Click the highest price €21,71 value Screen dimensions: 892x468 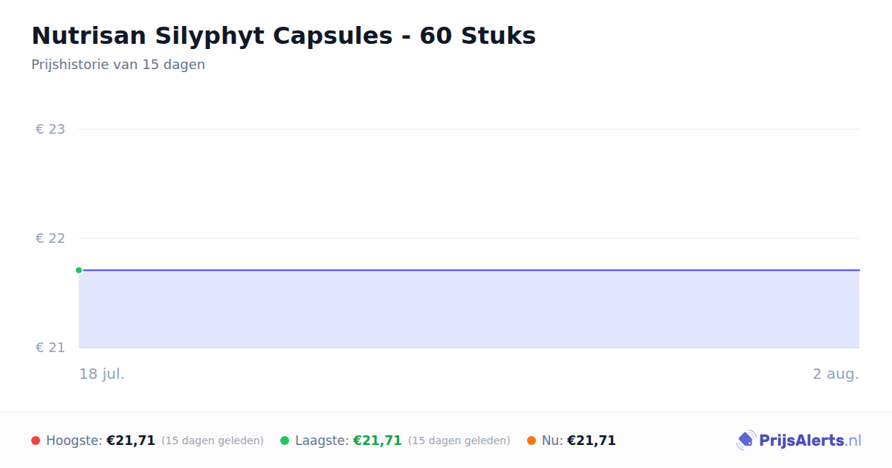131,441
